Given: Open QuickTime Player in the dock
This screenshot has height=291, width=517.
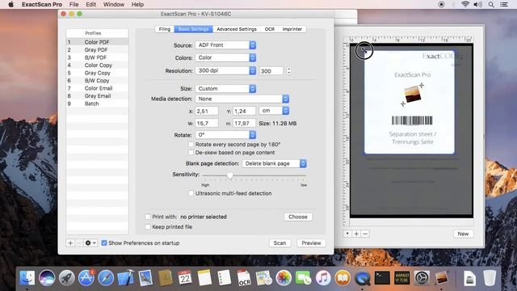Looking at the screenshot, I should tap(363, 278).
